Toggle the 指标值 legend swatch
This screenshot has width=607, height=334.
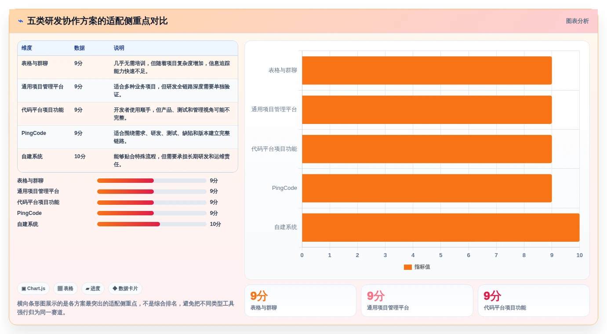point(408,267)
